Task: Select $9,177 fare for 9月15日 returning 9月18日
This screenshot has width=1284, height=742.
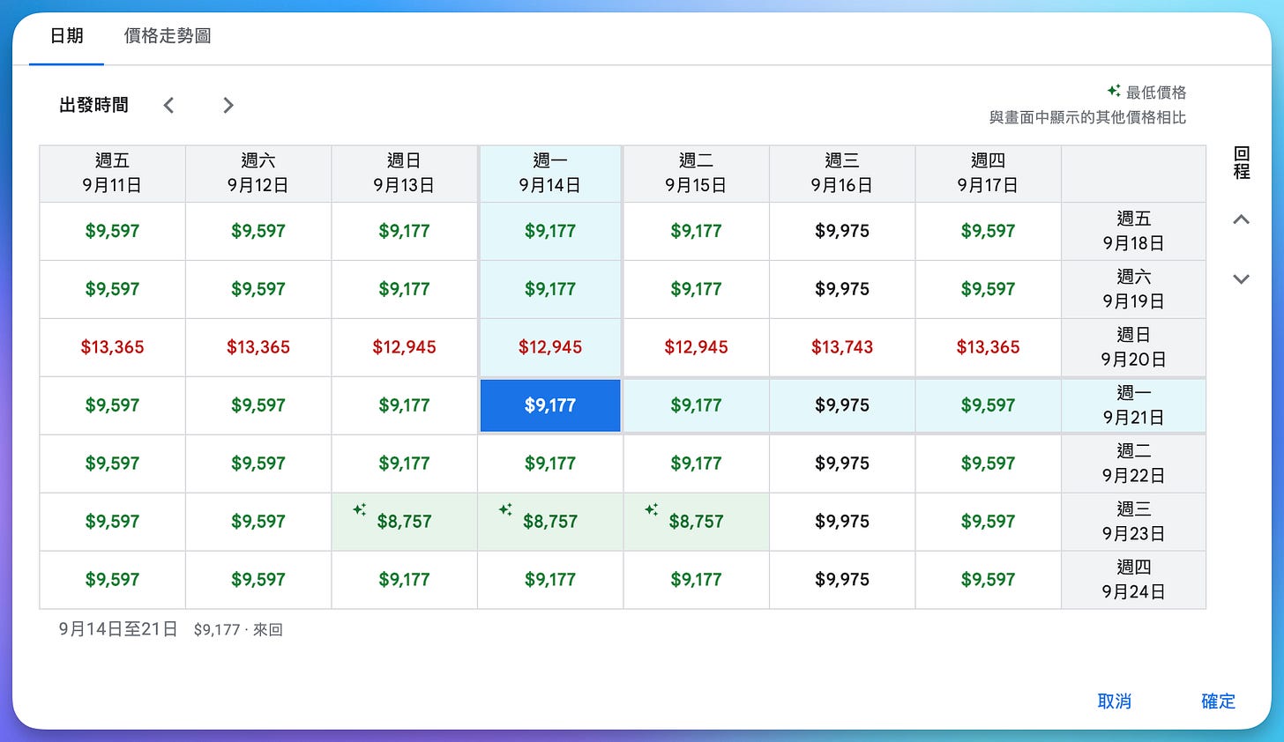Action: (697, 231)
